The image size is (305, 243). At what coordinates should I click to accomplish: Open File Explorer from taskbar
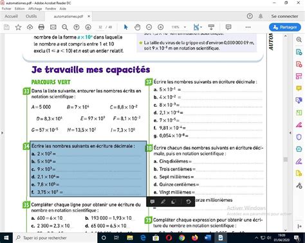[x=130, y=238]
